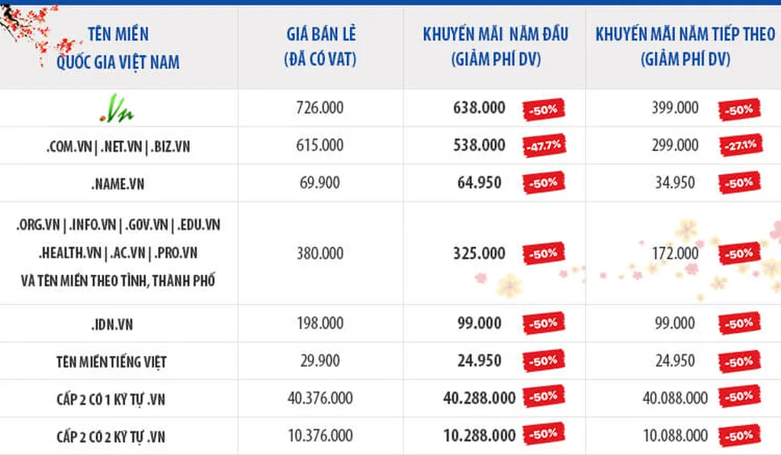Click the Giá bán lẻ column header

[x=320, y=46]
